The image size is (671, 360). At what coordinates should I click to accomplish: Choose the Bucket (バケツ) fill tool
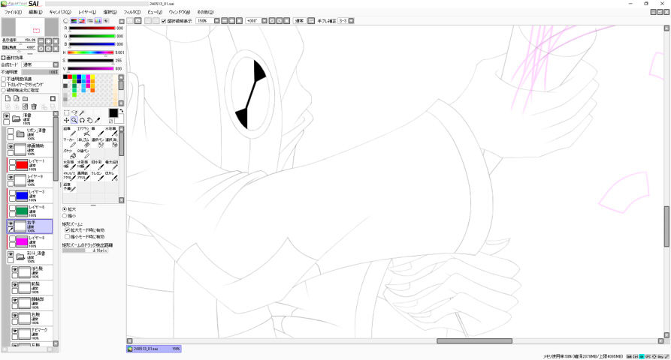(70, 154)
